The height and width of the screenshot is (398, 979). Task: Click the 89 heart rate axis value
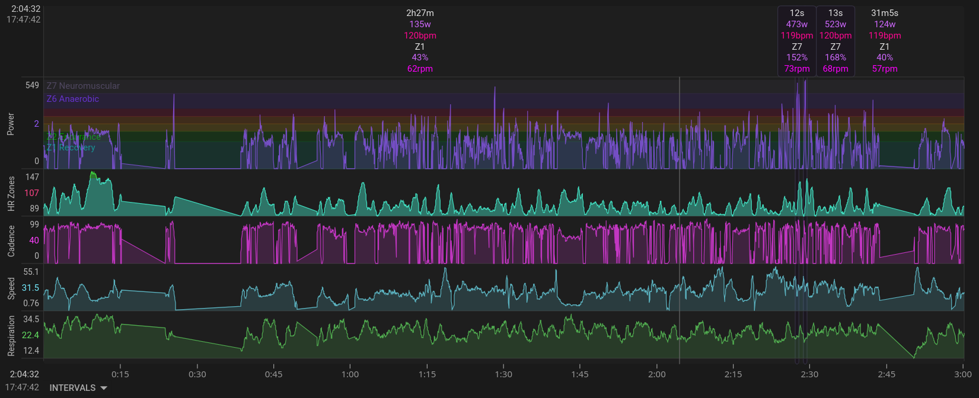pos(34,208)
